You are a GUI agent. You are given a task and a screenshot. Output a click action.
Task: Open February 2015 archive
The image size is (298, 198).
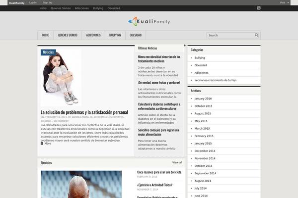pos(204,136)
